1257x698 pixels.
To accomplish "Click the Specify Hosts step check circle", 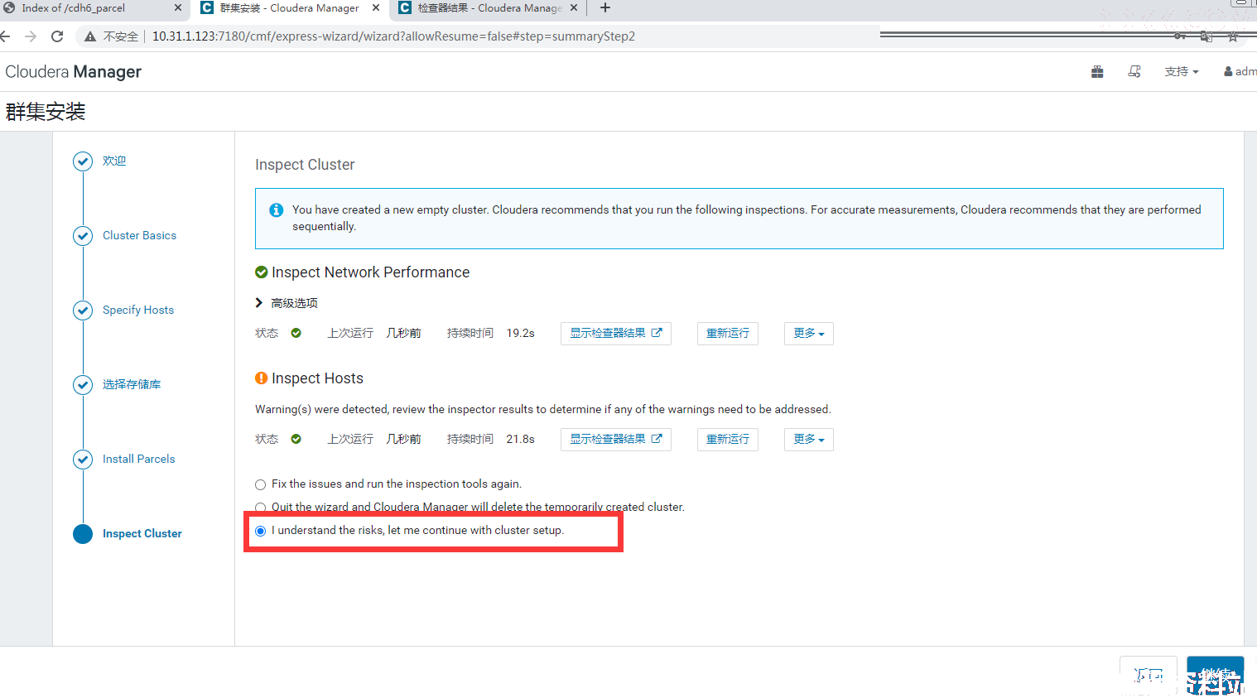I will tap(83, 310).
